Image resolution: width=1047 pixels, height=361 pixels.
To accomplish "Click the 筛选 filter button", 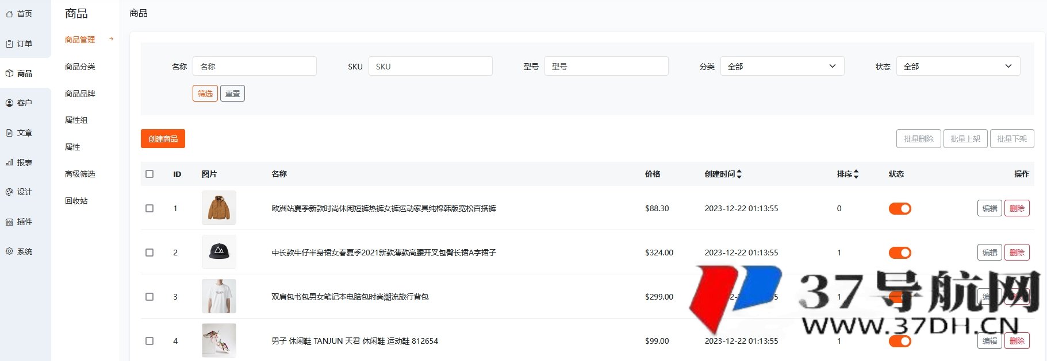I will [205, 94].
